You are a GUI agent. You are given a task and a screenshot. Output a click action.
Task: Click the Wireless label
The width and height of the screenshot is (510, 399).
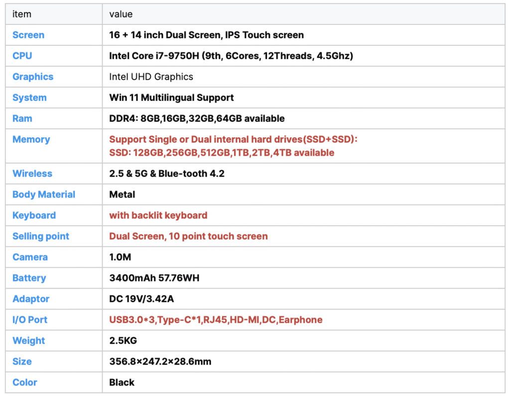click(x=32, y=174)
